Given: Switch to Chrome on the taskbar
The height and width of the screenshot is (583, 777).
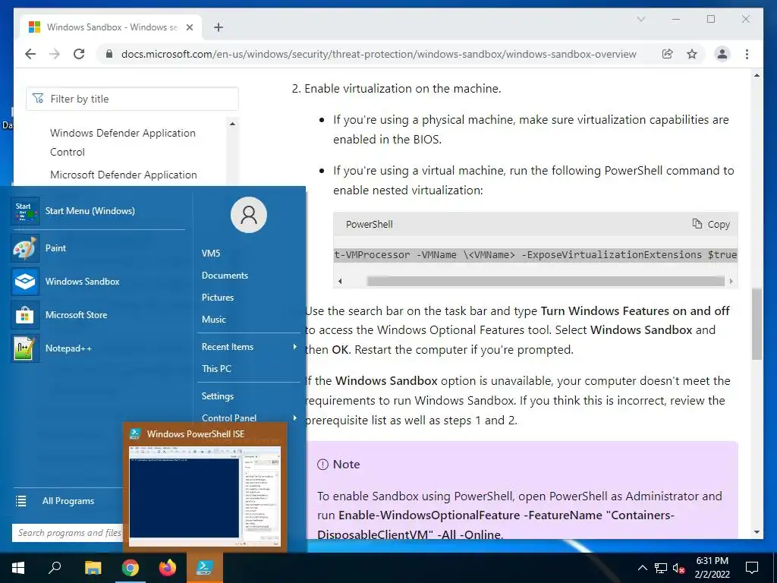Looking at the screenshot, I should tap(131, 568).
